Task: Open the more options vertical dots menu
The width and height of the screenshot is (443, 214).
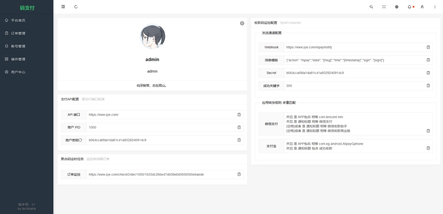Action: pyautogui.click(x=435, y=7)
